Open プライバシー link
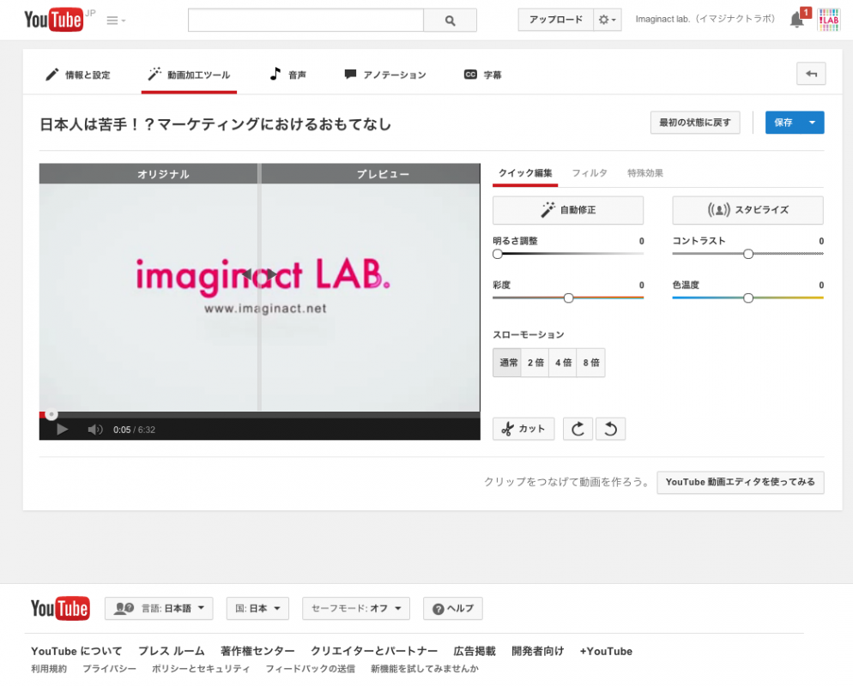Viewport: 853px width, 686px height. click(x=109, y=669)
